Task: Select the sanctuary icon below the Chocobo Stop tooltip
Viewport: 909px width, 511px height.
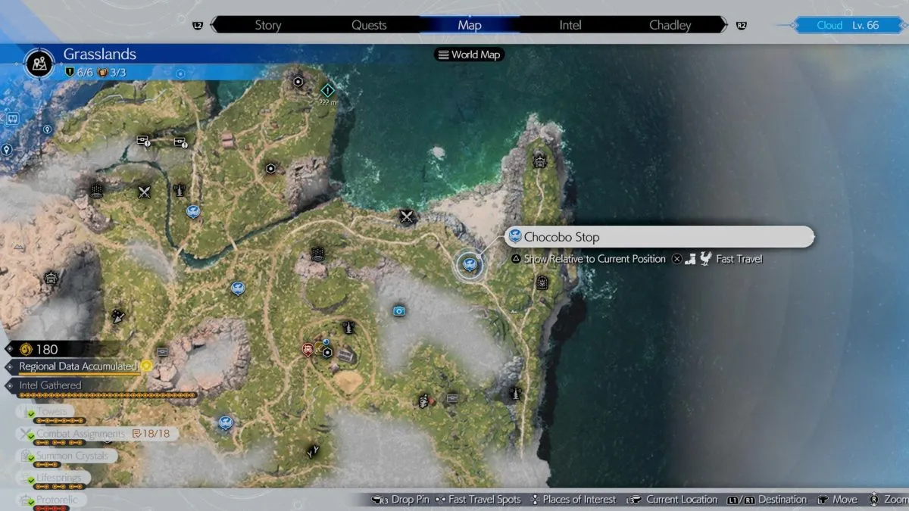Action: (542, 283)
